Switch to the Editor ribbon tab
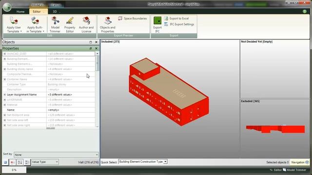The width and height of the screenshot is (312, 175). 39,12
